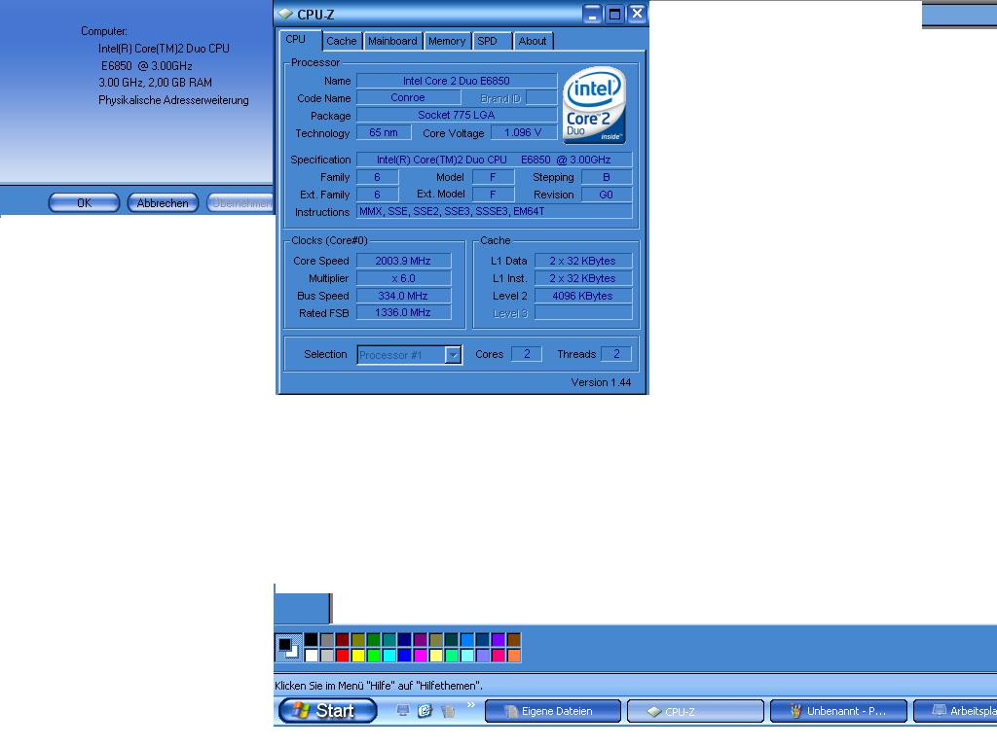Click the Ext. Model value field

494,195
